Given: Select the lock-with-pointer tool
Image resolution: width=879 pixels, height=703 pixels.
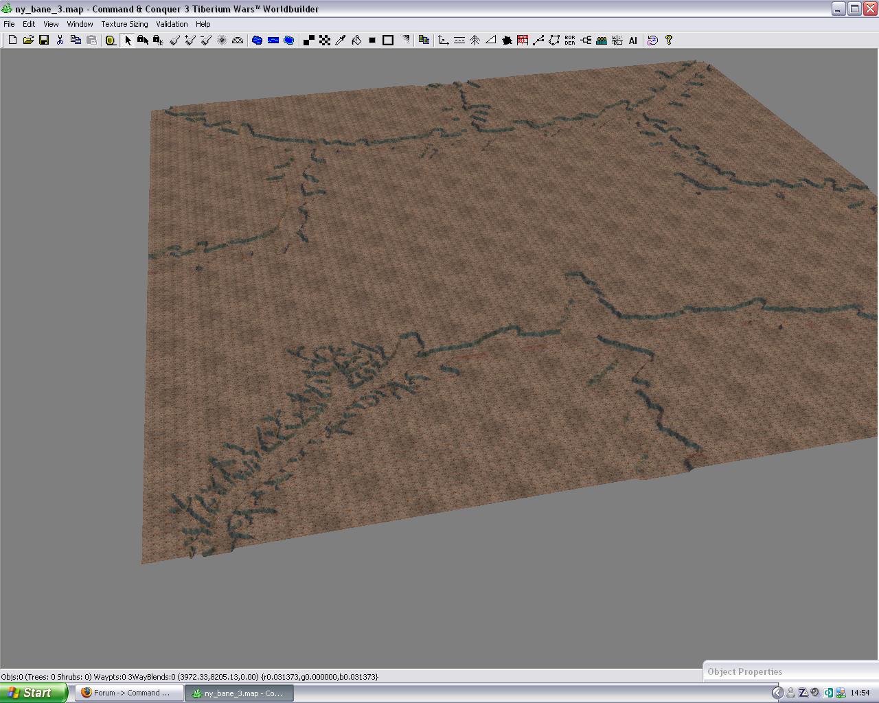Looking at the screenshot, I should point(143,41).
